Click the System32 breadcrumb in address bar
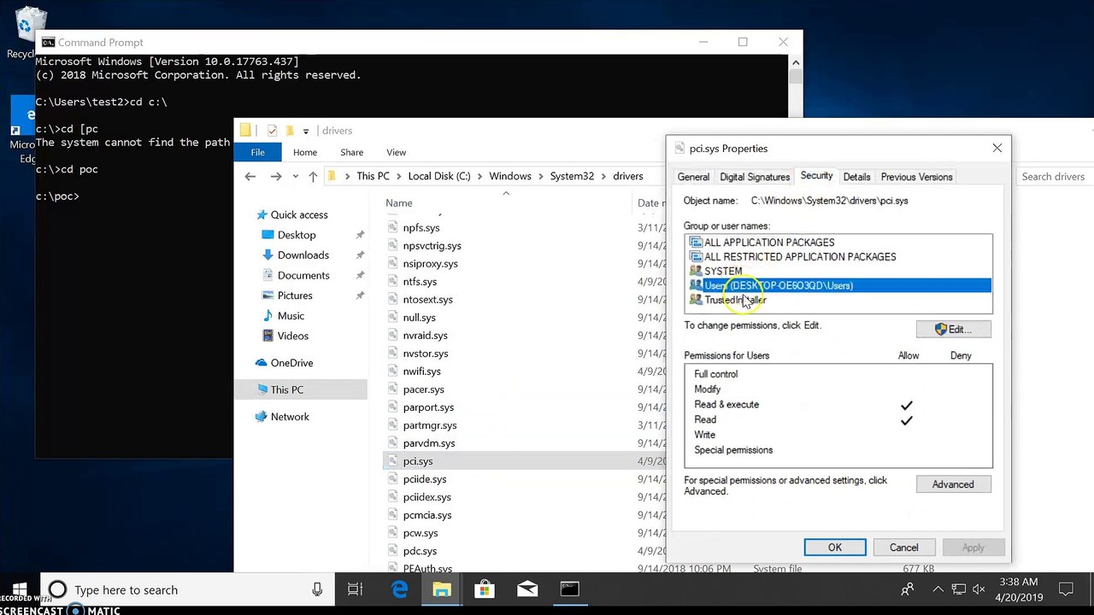 pyautogui.click(x=572, y=176)
